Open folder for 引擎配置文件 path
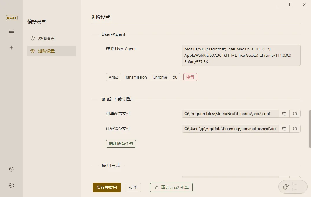311x197 pixels. click(x=295, y=114)
